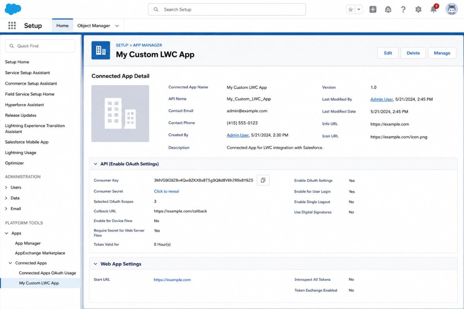Click the Contact Phone (415) 555-0123
Viewport: 464px width, 309px height.
click(242, 123)
